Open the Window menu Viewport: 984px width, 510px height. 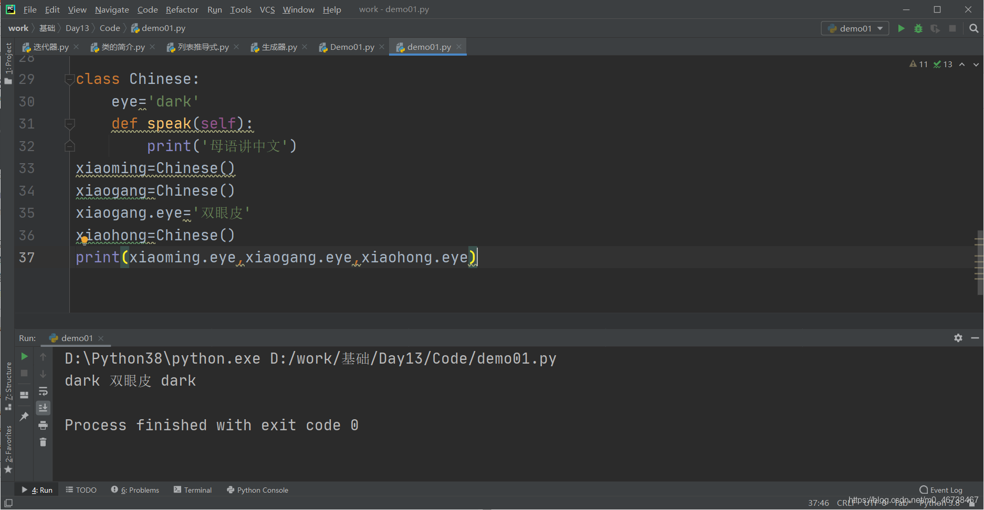298,9
